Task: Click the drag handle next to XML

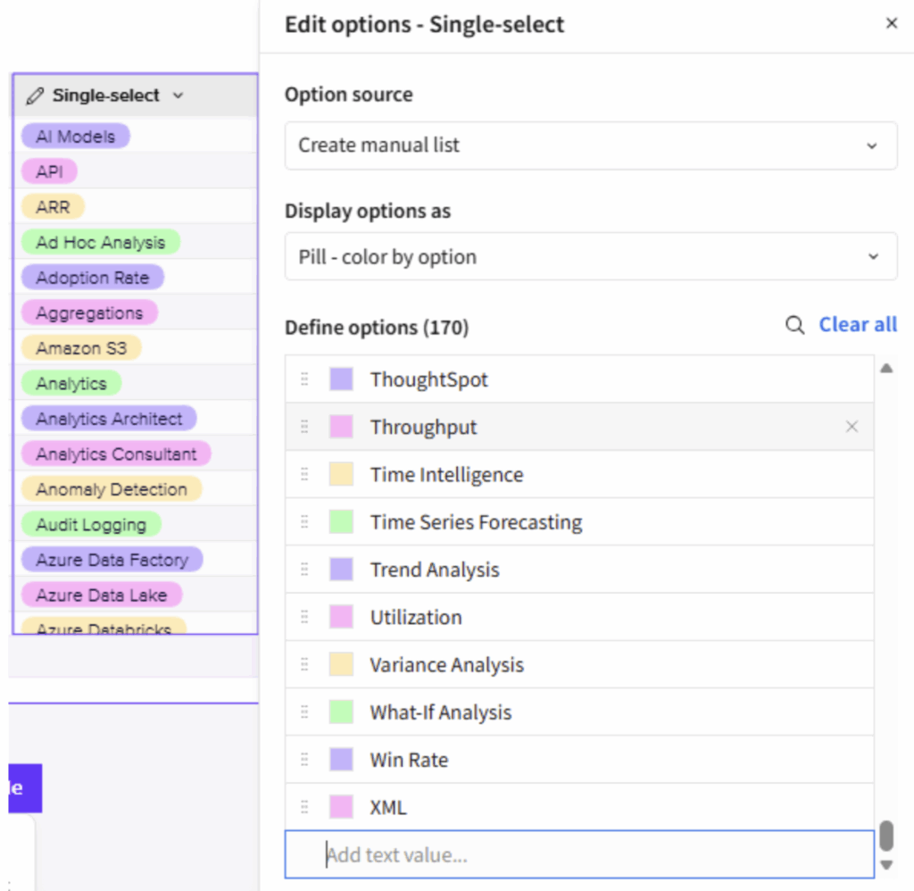Action: pos(304,807)
